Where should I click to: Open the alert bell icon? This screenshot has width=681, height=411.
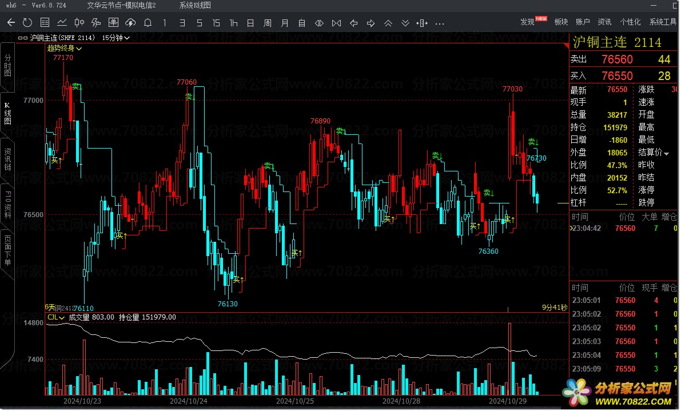(x=148, y=22)
